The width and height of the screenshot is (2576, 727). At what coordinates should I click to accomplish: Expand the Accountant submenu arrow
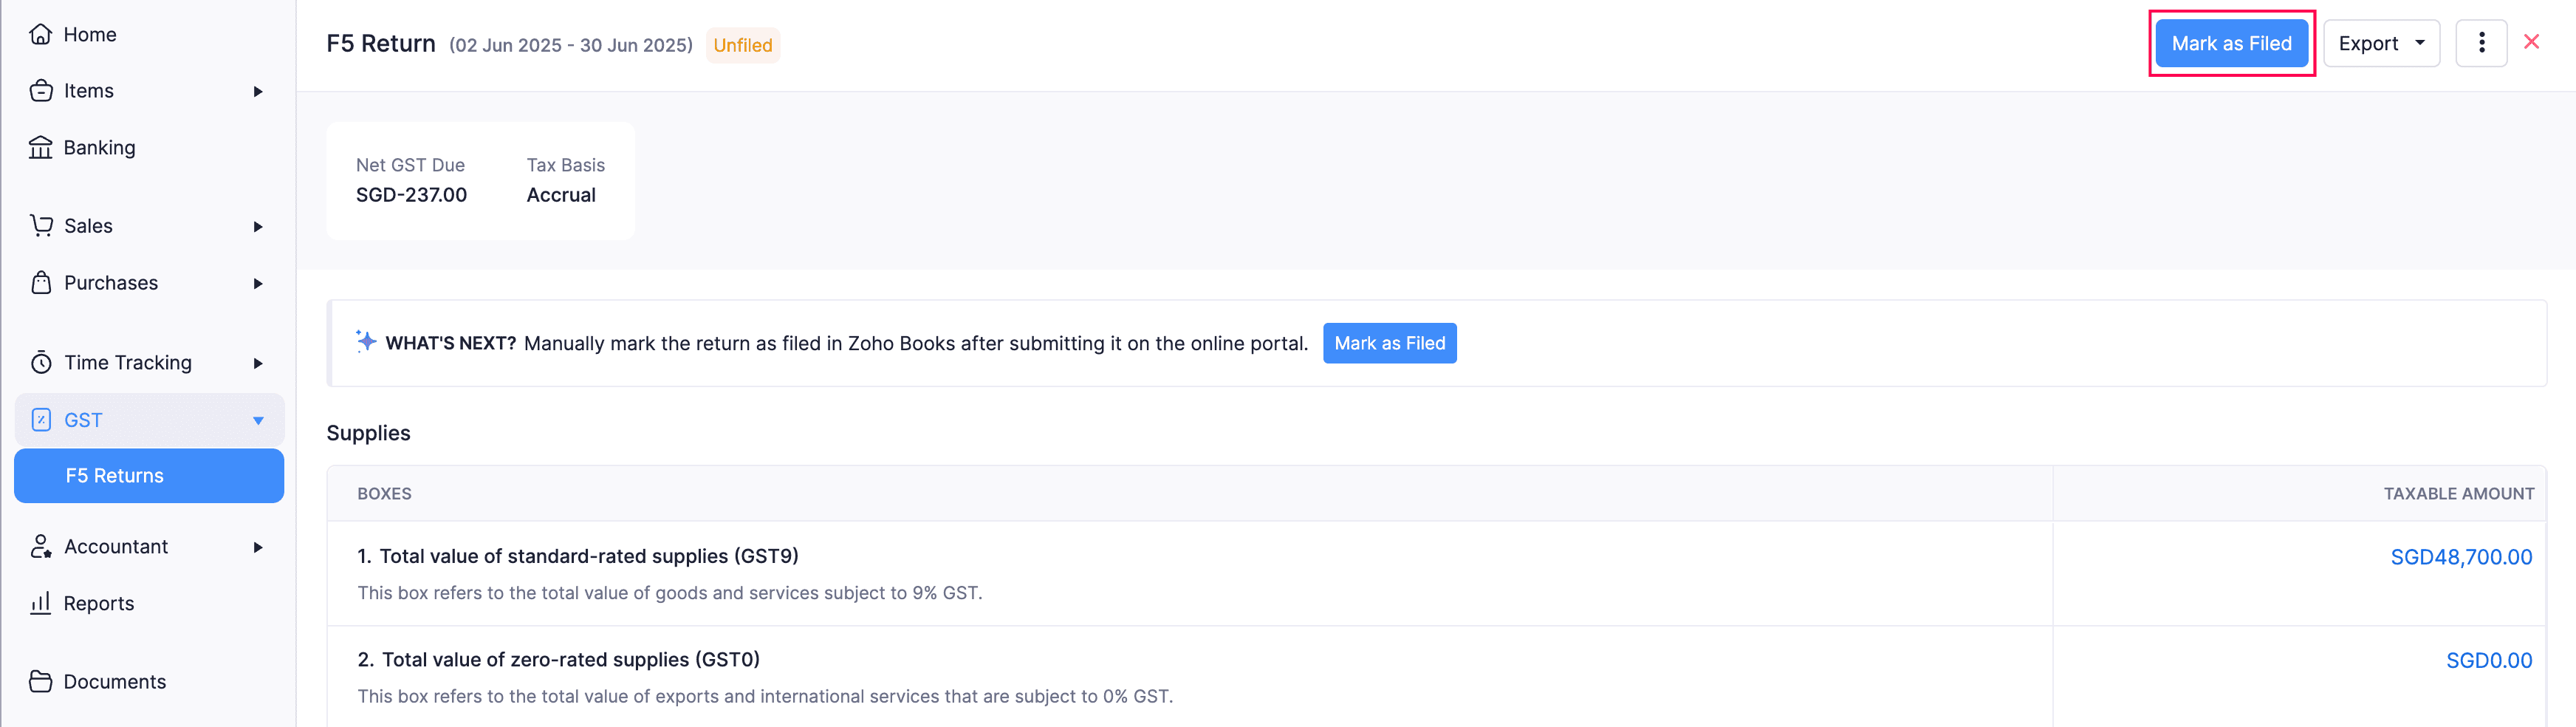[258, 547]
